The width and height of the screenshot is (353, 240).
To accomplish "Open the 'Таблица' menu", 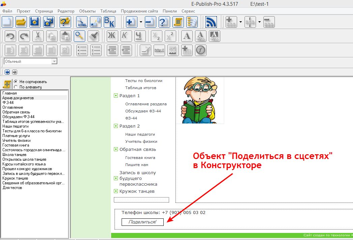I will point(108,11).
